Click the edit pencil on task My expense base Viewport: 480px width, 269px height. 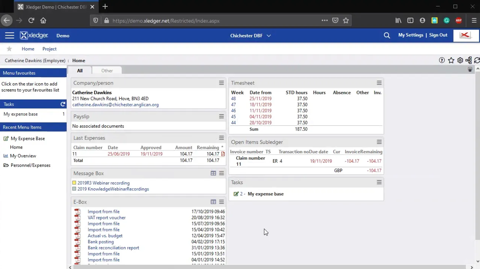pyautogui.click(x=235, y=193)
